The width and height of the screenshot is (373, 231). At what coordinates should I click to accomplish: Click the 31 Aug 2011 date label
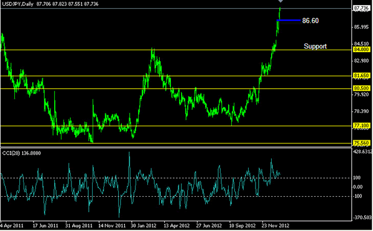pos(79,225)
